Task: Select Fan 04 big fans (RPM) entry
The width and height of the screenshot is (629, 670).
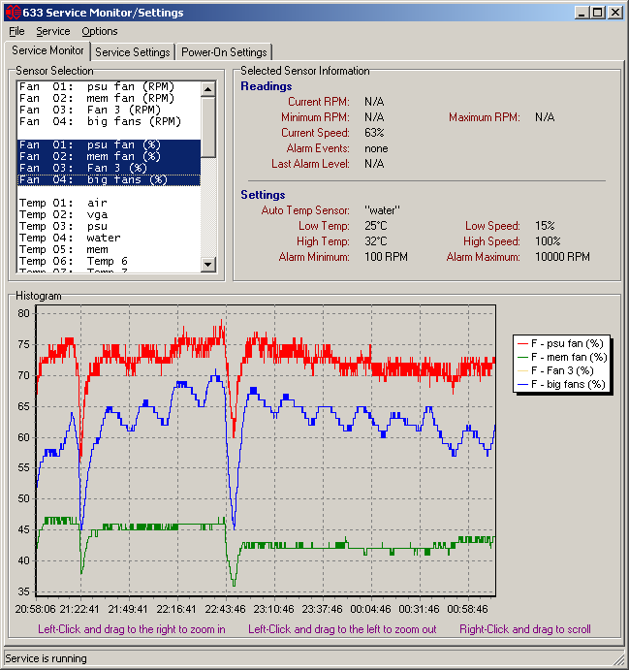Action: click(x=100, y=121)
